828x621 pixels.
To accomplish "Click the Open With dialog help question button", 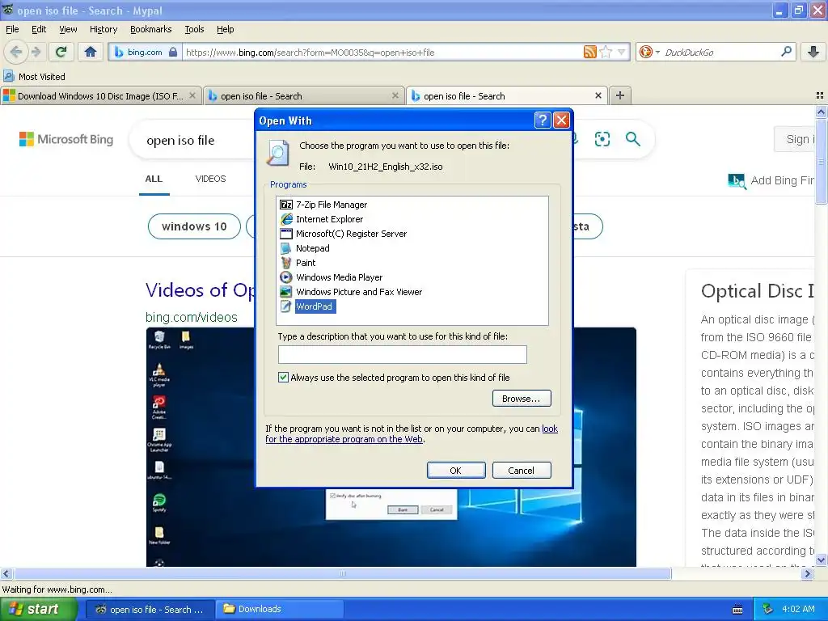I will (x=543, y=120).
